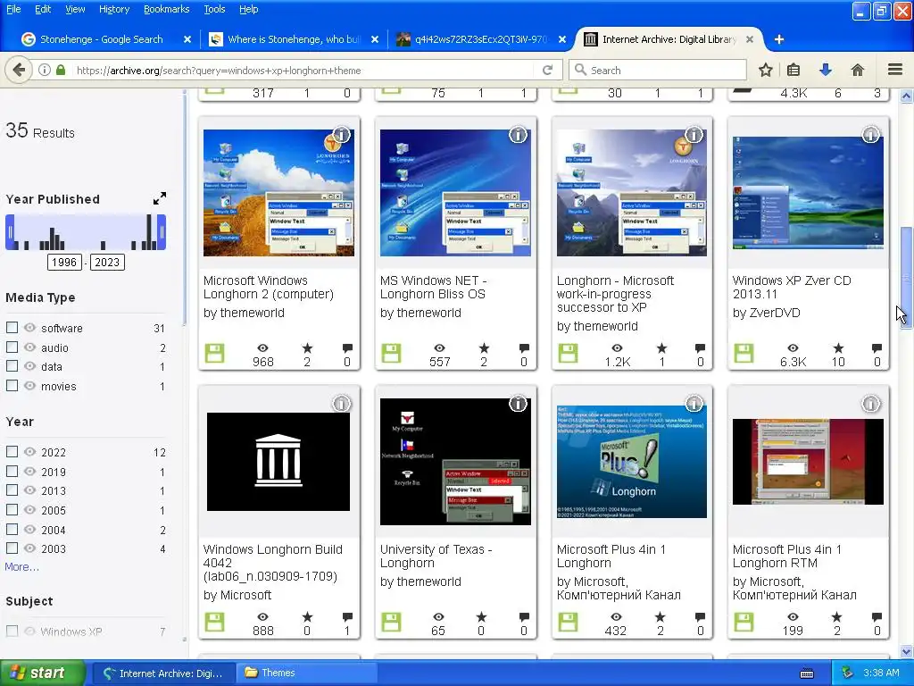Click reviews bubble on Windows Longhorn Build 4042 card
This screenshot has width=914, height=686.
pos(347,616)
